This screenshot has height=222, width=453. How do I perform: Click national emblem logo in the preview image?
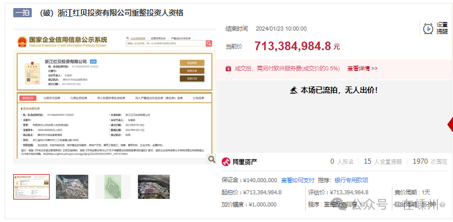pos(22,42)
